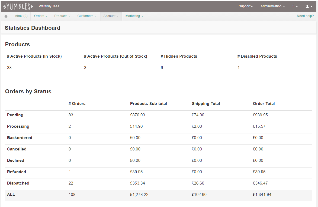Click the Waterlily Teas shop name
Screen dimensions: 318x207
49,6
